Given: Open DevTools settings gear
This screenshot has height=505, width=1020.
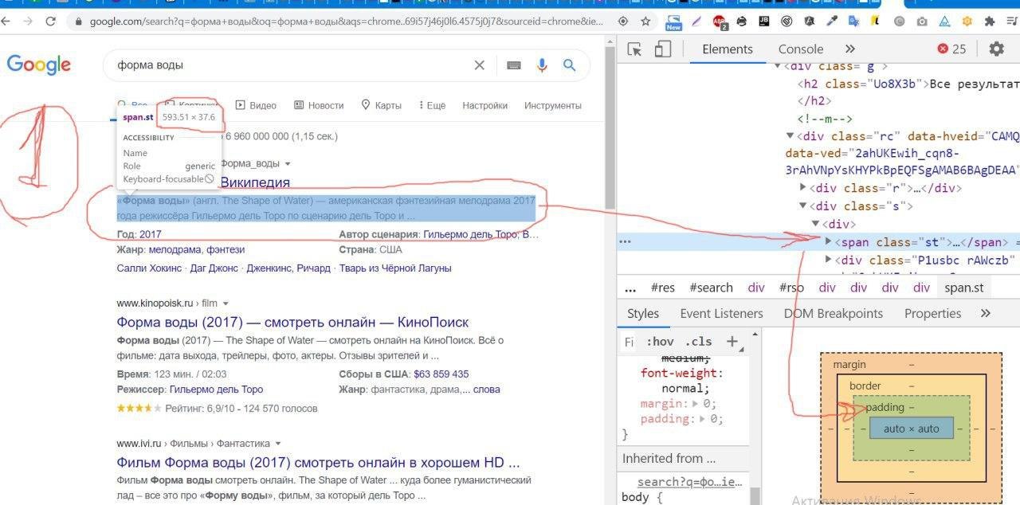Looking at the screenshot, I should pyautogui.click(x=996, y=49).
